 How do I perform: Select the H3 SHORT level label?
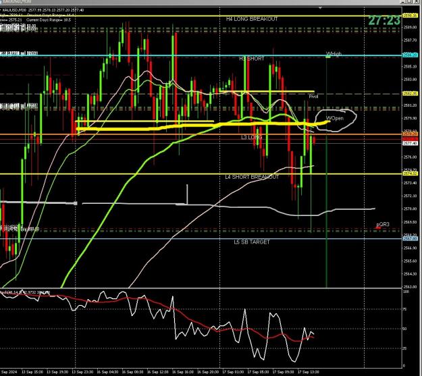252,59
